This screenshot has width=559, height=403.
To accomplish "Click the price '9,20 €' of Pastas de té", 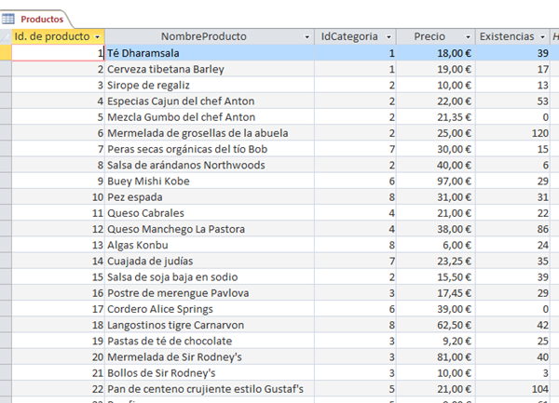I will click(x=436, y=341).
